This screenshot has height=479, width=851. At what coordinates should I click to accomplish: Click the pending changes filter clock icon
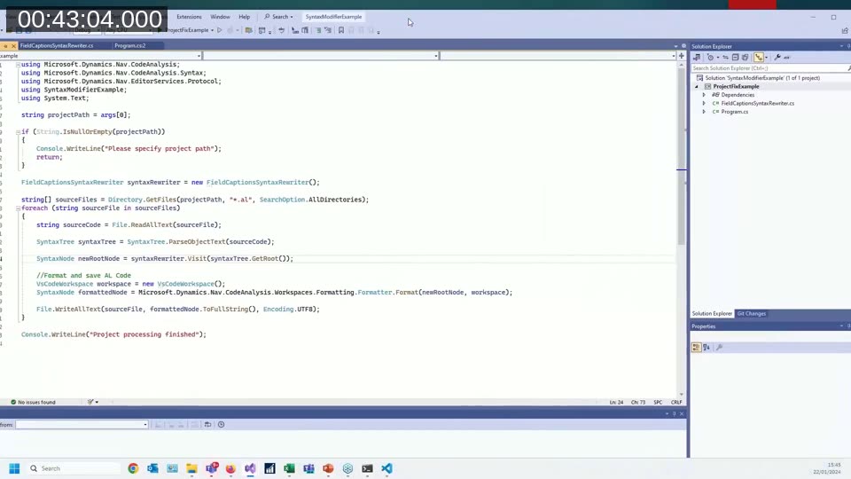click(x=710, y=58)
